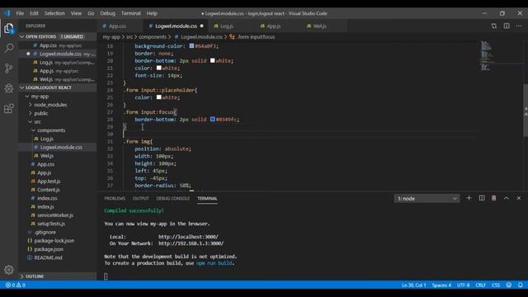This screenshot has width=528, height=297.
Task: Expand the Outline section
Action: tap(22, 276)
